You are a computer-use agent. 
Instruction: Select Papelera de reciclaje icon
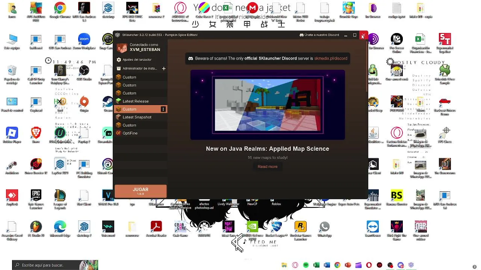(x=12, y=74)
